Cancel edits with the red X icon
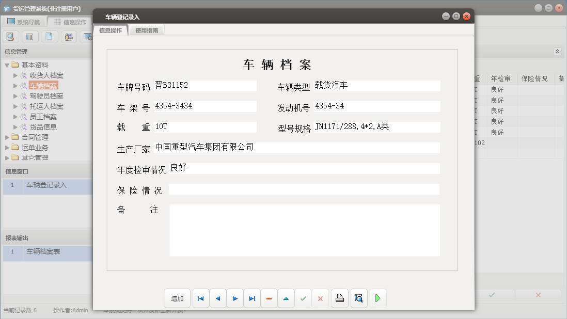The height and width of the screenshot is (319, 567). (320, 298)
